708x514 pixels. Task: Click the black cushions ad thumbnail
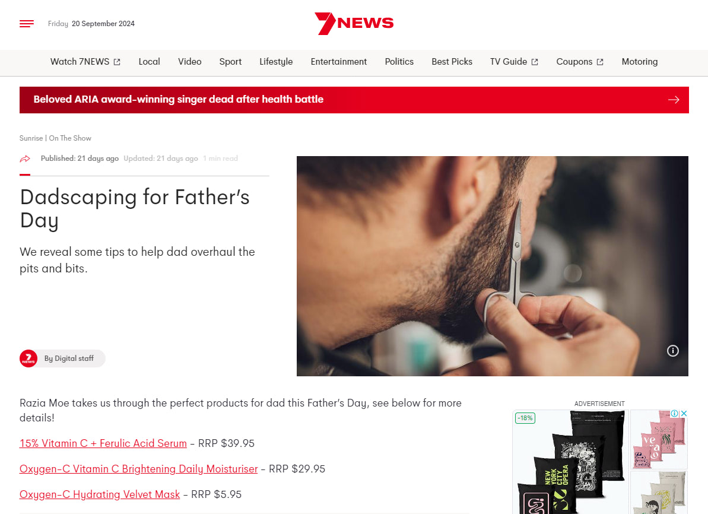[x=571, y=462]
